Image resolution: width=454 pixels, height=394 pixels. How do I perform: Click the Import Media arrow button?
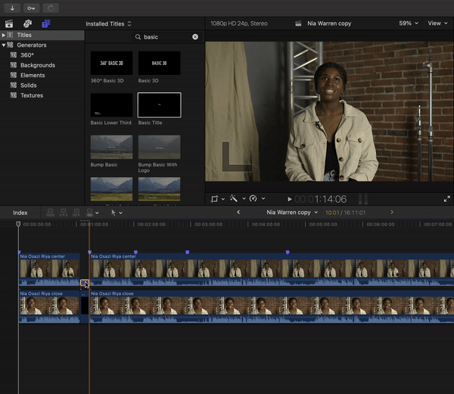12,8
